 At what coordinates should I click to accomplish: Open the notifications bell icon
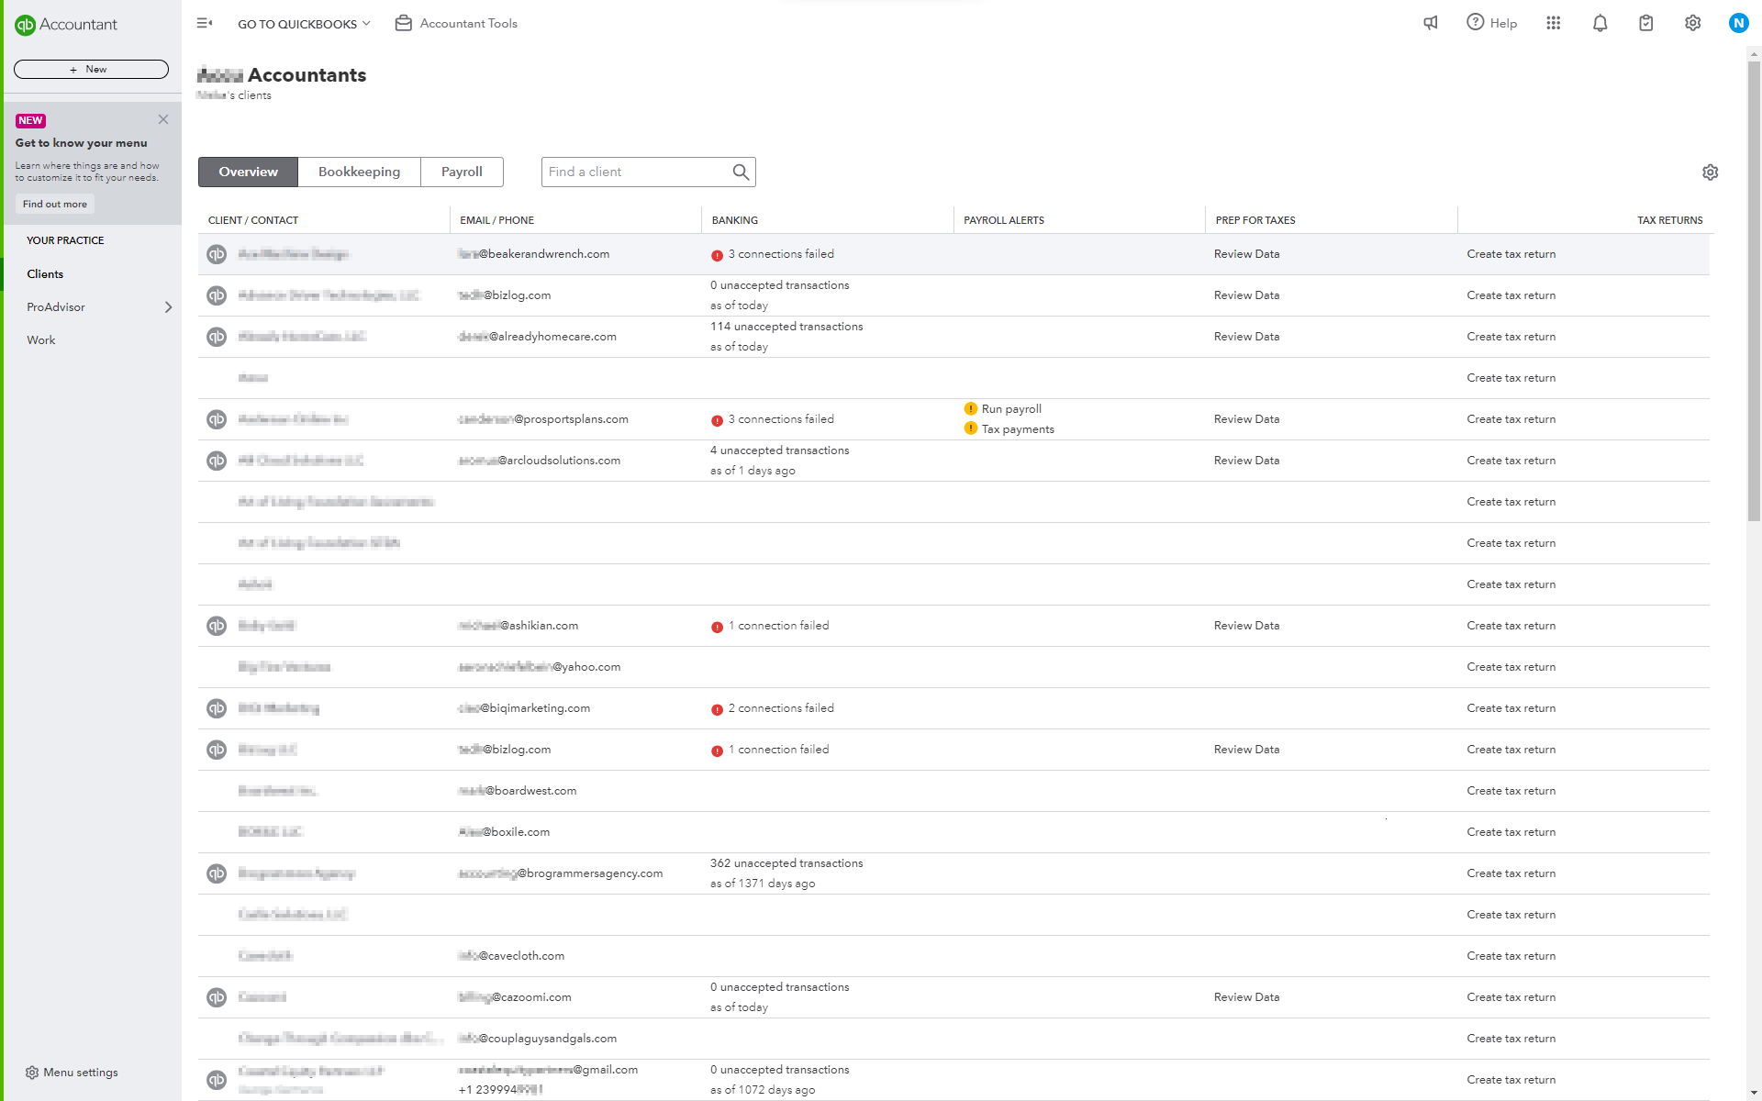1600,23
